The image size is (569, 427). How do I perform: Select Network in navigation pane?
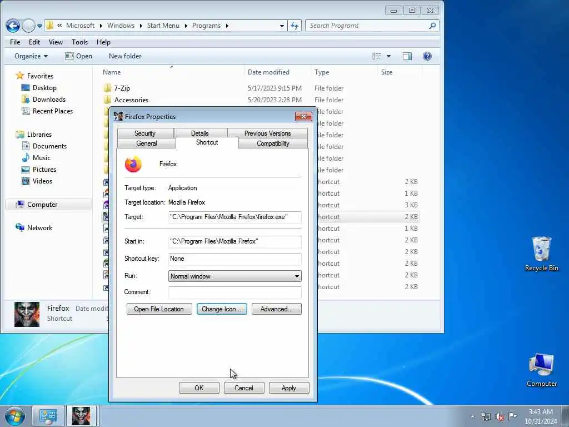pos(39,227)
